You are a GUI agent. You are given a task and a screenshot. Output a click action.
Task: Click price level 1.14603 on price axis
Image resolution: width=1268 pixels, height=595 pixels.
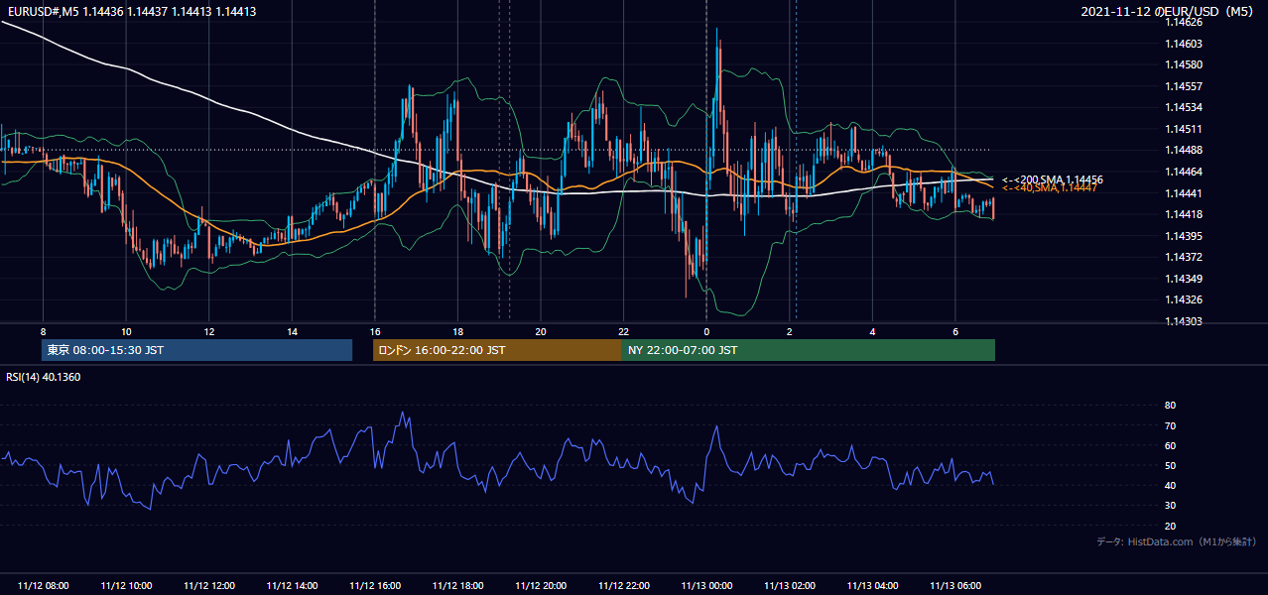click(1184, 44)
